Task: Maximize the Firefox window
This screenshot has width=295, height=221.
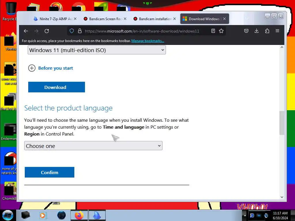Action: pos(274,16)
